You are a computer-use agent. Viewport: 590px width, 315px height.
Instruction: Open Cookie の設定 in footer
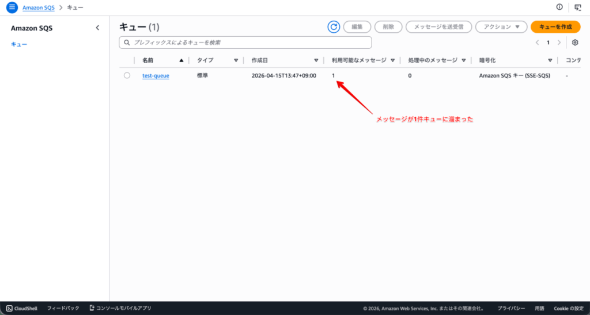569,308
